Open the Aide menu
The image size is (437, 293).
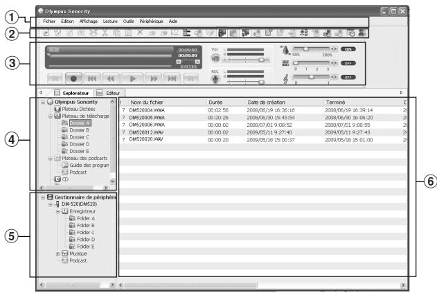tap(173, 21)
